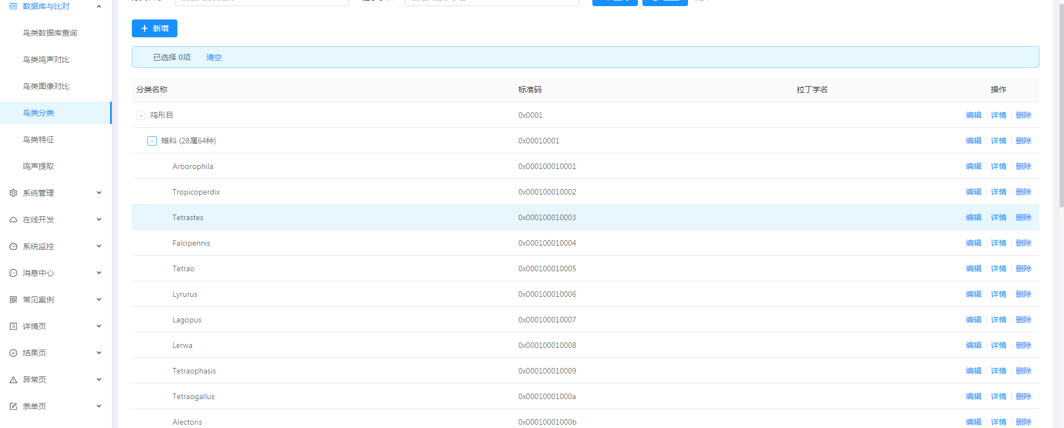Click the 在线开发 cloud icon
The height and width of the screenshot is (428, 1064).
[13, 220]
